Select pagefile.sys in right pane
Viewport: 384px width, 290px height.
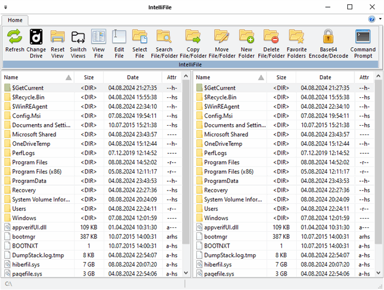click(219, 274)
